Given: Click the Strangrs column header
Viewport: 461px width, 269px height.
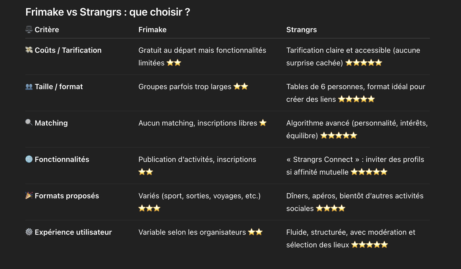Looking at the screenshot, I should [x=301, y=30].
